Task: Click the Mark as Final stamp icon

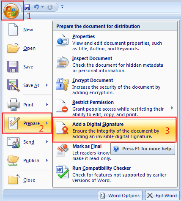Action: point(62,150)
